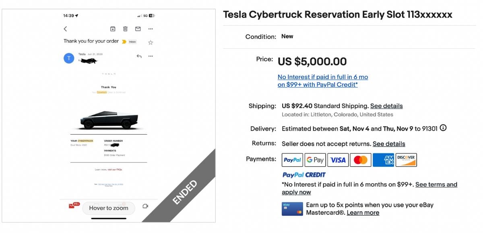Image resolution: width=483 pixels, height=233 pixels.
Task: Click the 'Hover to zoom' button
Action: pyautogui.click(x=109, y=208)
